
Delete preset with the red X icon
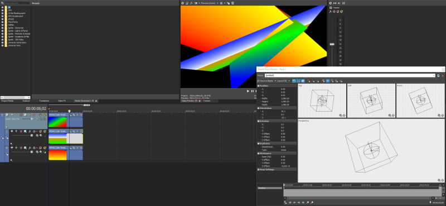(x=443, y=75)
